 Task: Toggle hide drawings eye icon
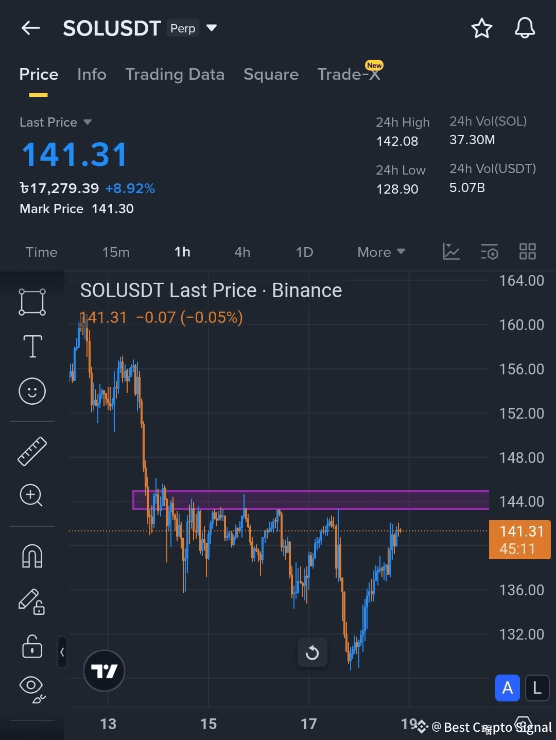32,689
